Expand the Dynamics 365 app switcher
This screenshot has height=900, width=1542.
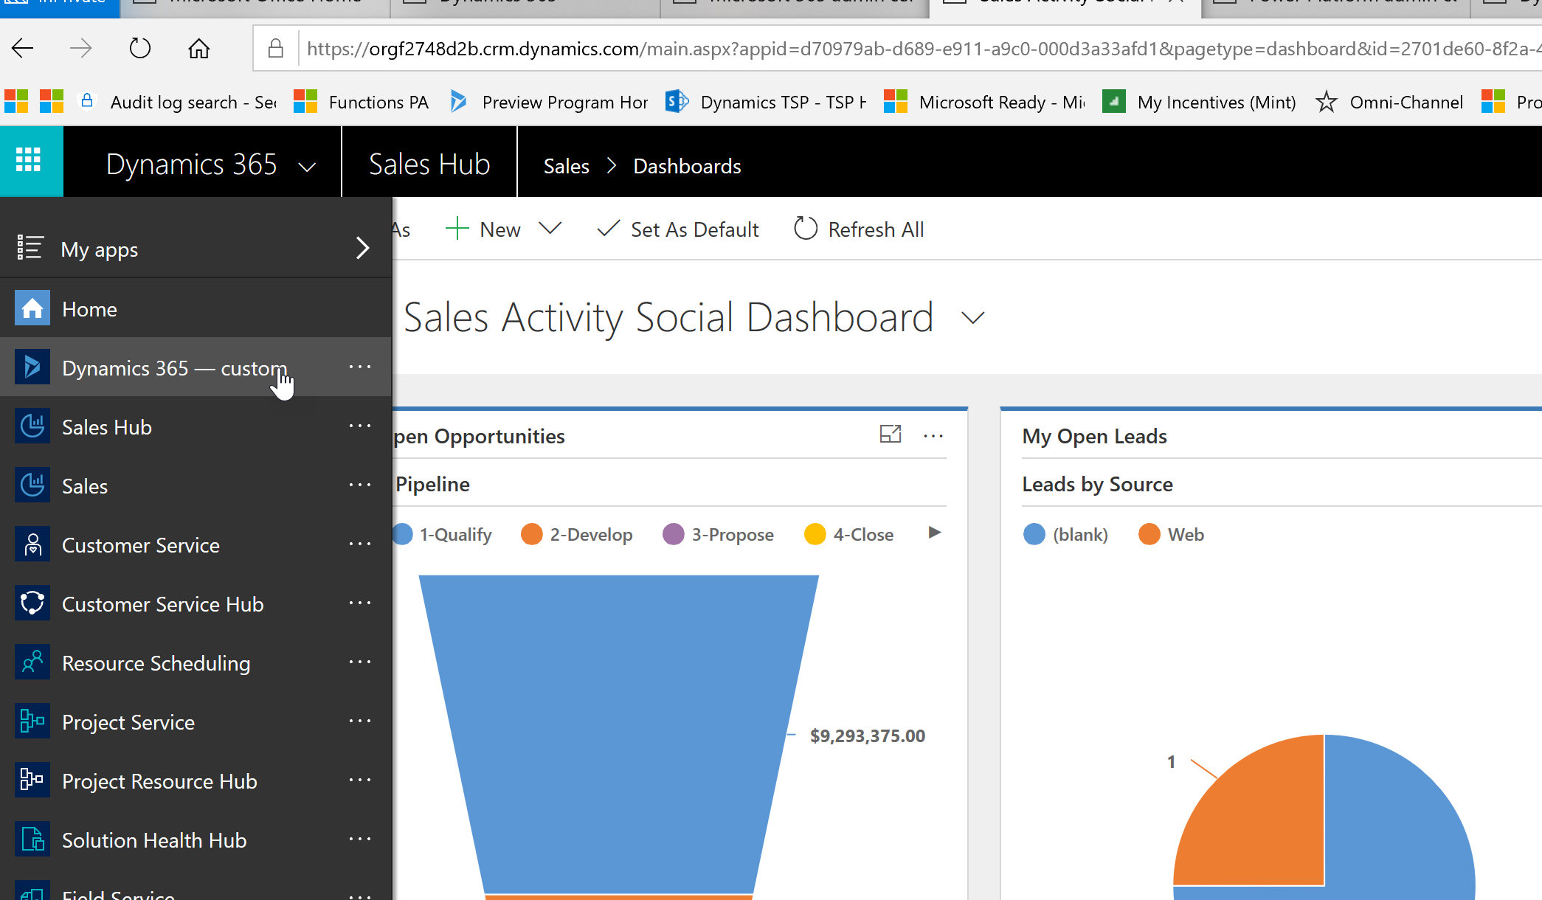pos(307,165)
